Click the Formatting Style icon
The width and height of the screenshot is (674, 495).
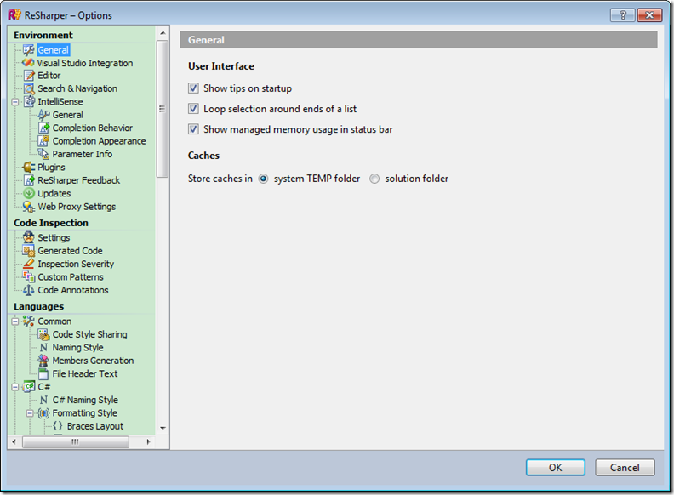click(x=43, y=413)
